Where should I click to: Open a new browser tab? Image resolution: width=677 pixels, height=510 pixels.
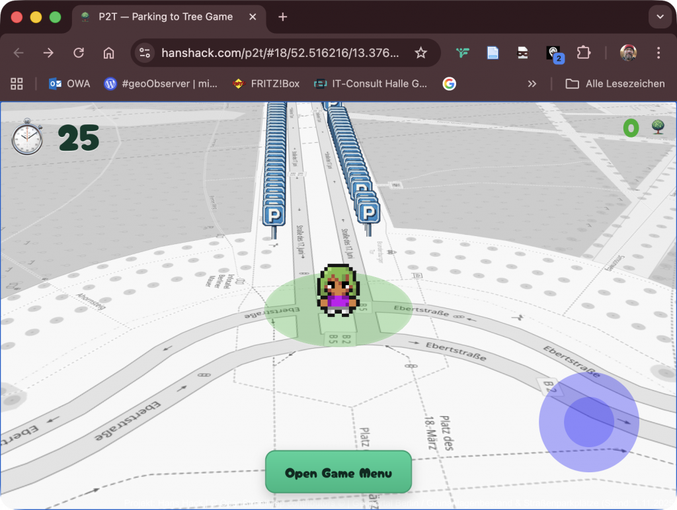[x=283, y=17]
